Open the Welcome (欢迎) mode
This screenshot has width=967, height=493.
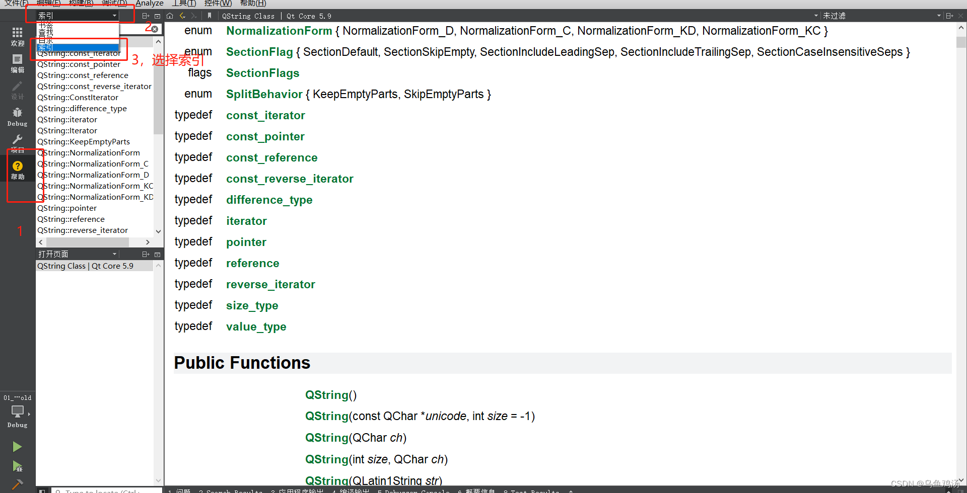(x=17, y=37)
